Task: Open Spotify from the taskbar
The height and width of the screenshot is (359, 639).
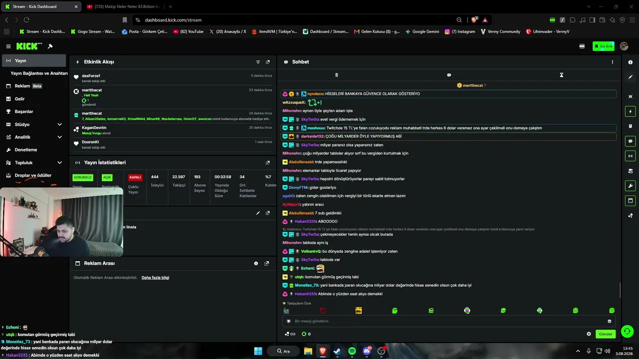Action: click(x=352, y=351)
